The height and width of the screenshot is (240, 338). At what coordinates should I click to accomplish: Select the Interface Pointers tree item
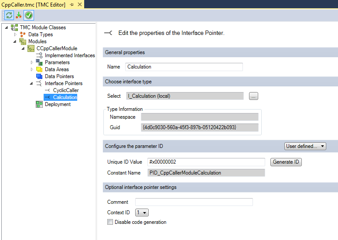coord(64,83)
